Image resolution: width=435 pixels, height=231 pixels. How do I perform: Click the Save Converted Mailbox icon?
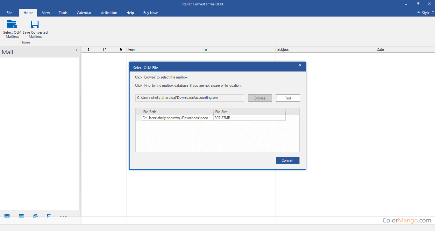[35, 24]
